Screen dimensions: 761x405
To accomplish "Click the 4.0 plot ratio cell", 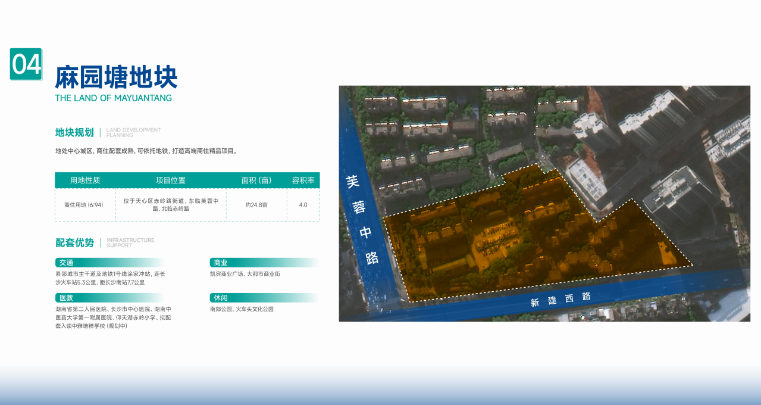I will 303,205.
